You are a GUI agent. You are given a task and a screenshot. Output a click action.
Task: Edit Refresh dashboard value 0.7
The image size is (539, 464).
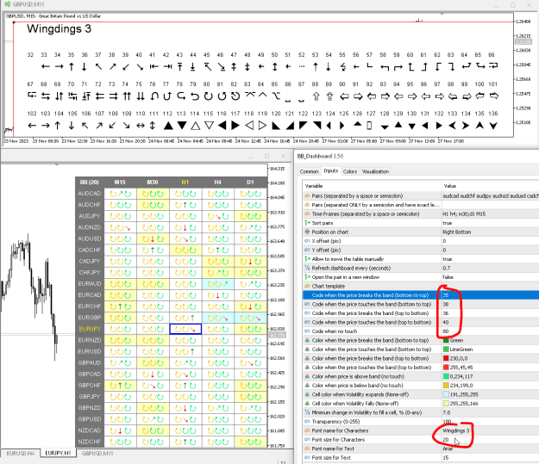click(x=490, y=268)
